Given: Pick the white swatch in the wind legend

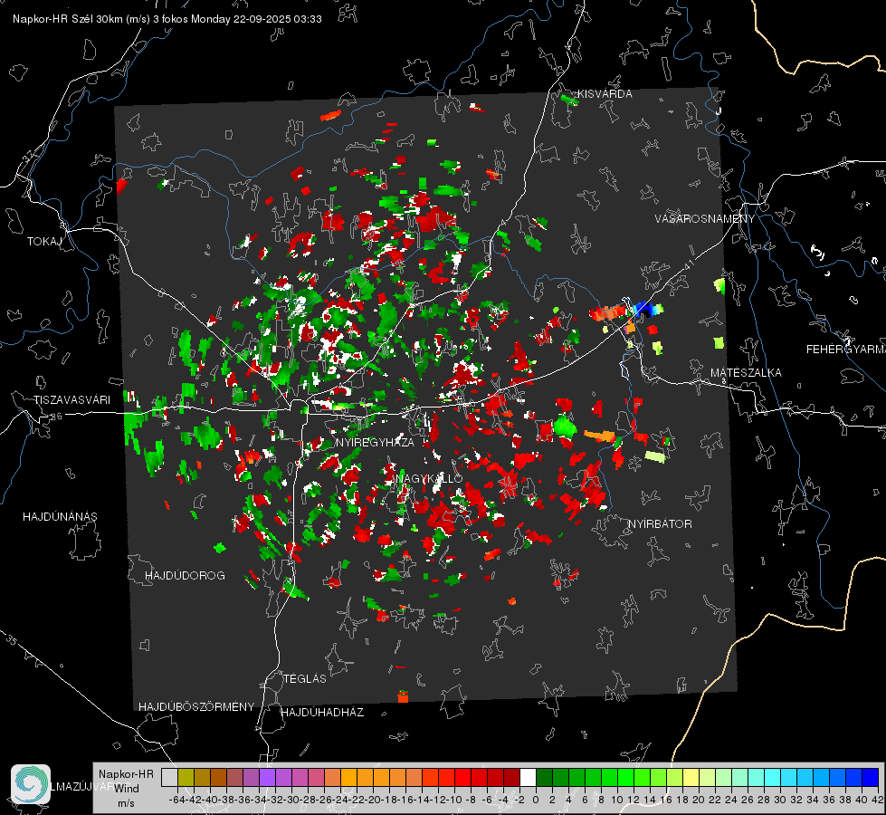Looking at the screenshot, I should point(528,778).
